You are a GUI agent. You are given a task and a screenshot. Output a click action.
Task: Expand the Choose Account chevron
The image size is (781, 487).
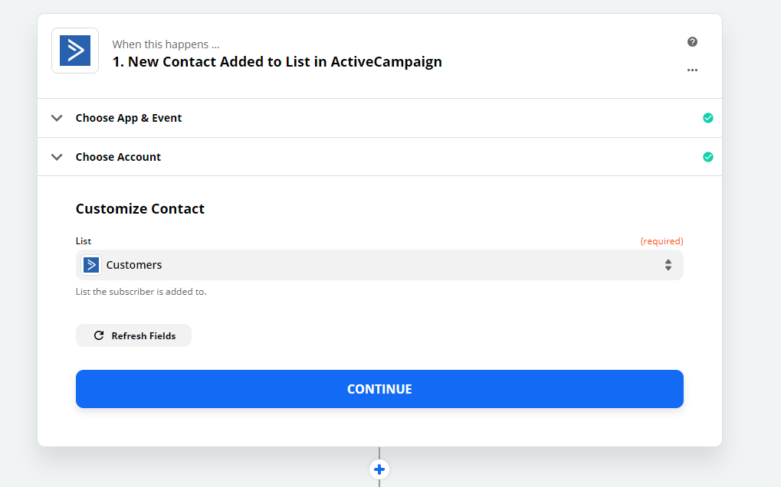[x=57, y=157]
